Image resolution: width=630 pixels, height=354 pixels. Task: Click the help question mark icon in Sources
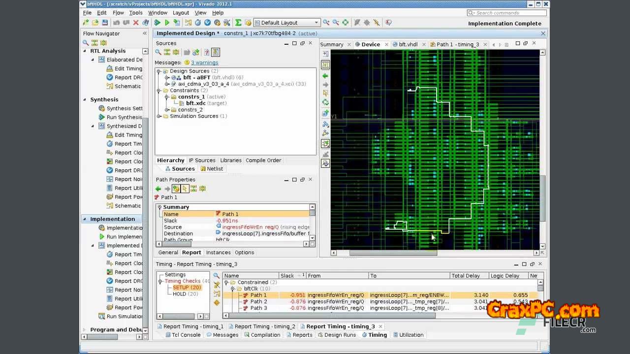207,53
